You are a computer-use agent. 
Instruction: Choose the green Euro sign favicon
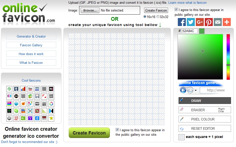pos(23,118)
